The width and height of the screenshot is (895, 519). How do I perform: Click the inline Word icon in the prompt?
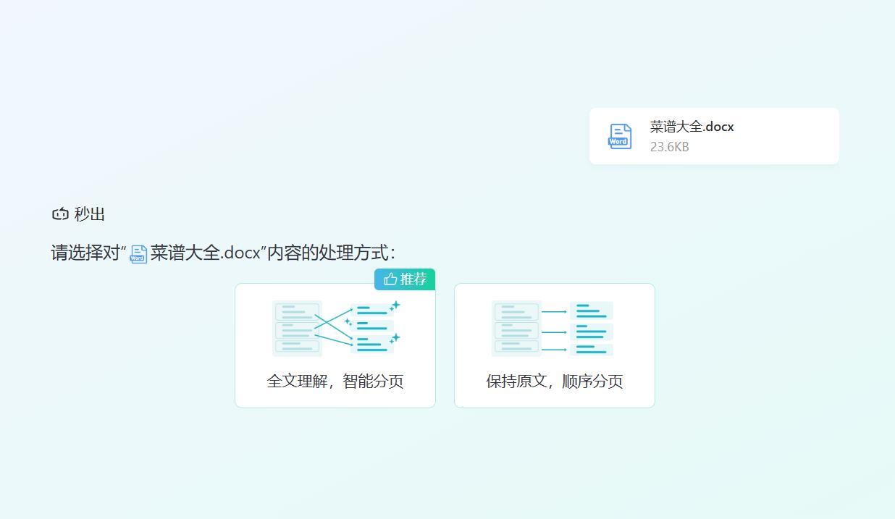tap(138, 254)
